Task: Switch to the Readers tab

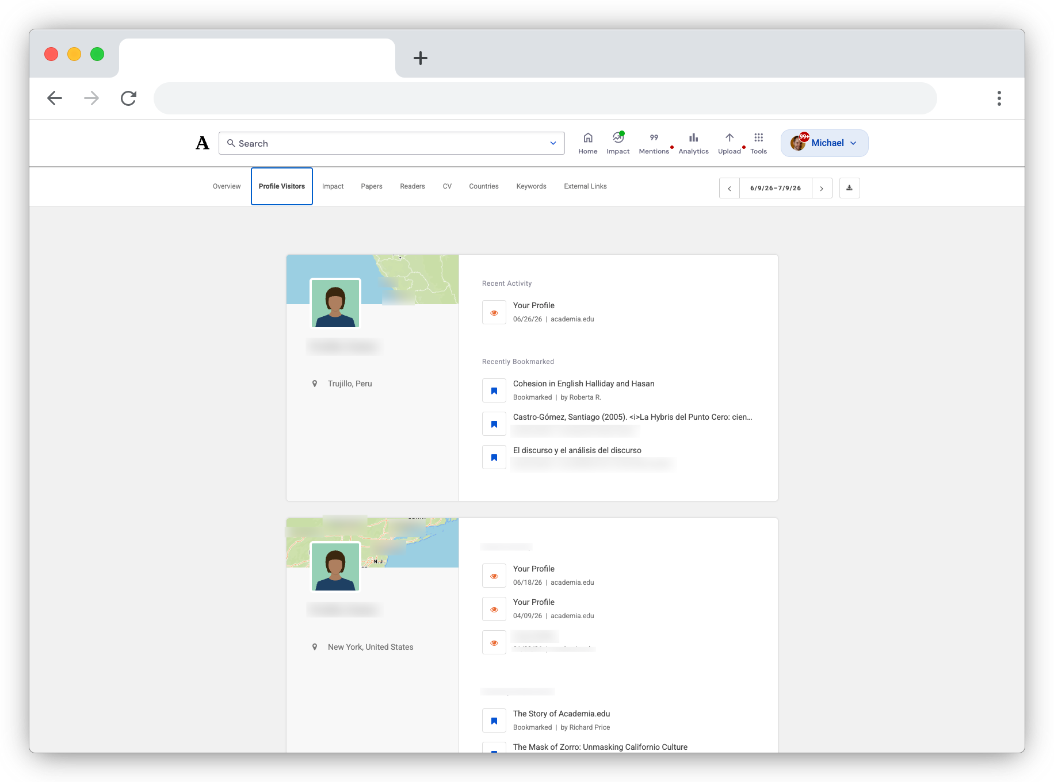Action: click(412, 186)
